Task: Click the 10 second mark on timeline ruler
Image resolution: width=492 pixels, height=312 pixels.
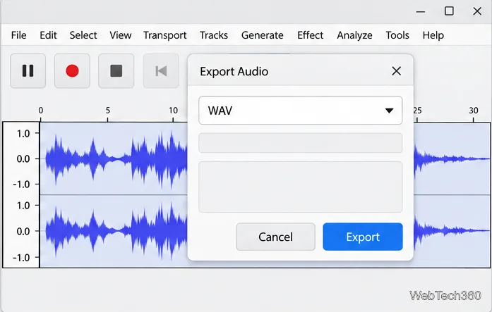Action: point(173,111)
